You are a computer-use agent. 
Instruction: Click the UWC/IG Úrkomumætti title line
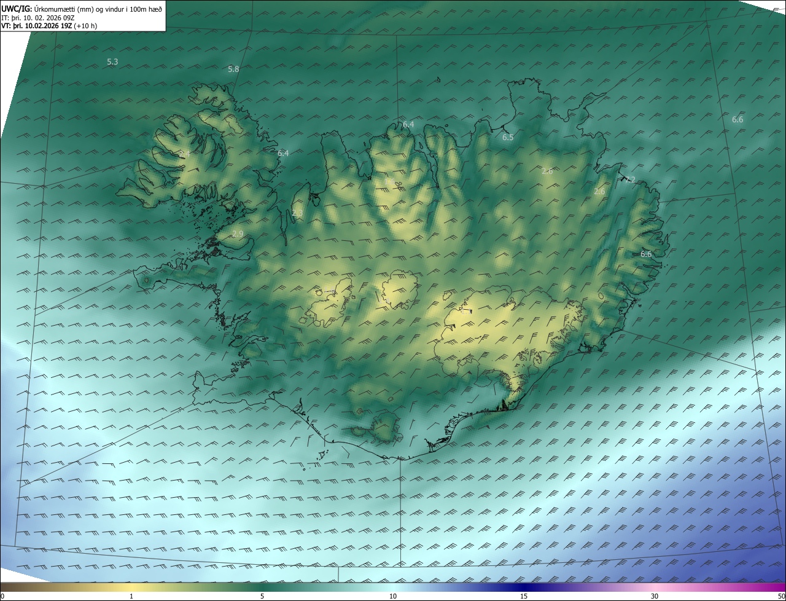(x=82, y=9)
